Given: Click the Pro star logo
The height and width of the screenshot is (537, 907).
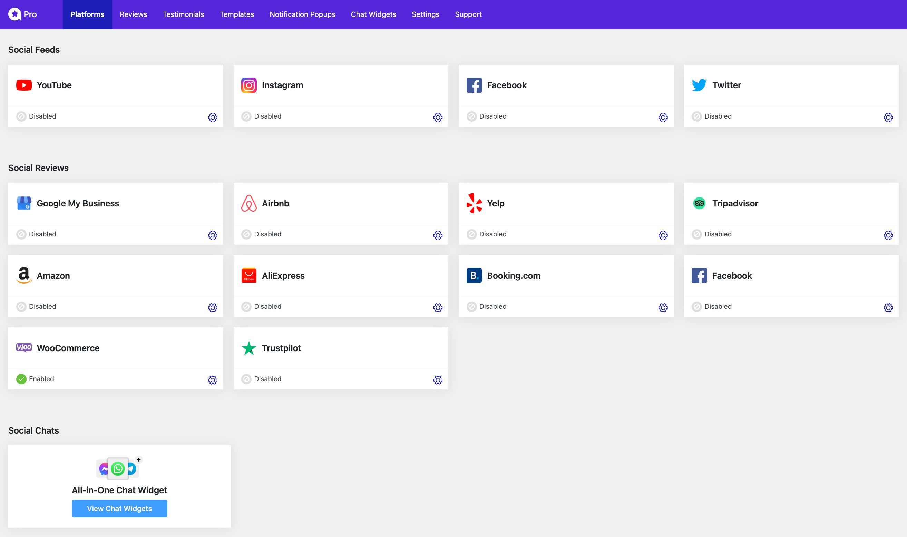Looking at the screenshot, I should click(x=14, y=14).
